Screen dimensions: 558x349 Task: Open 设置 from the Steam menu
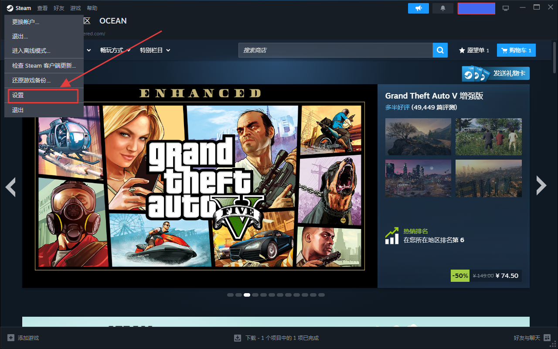coord(43,96)
